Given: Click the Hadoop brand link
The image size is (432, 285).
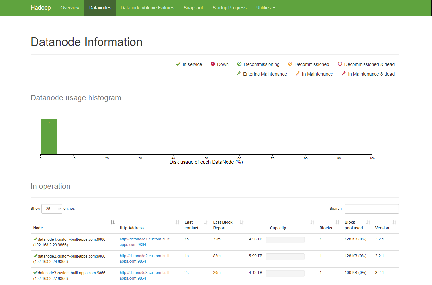Looking at the screenshot, I should 41,8.
